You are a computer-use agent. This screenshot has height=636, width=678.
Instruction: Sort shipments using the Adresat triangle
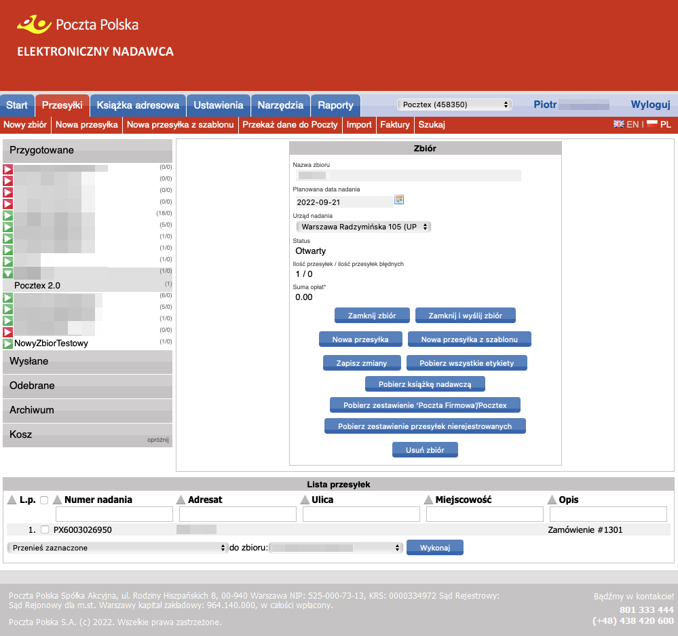[181, 500]
